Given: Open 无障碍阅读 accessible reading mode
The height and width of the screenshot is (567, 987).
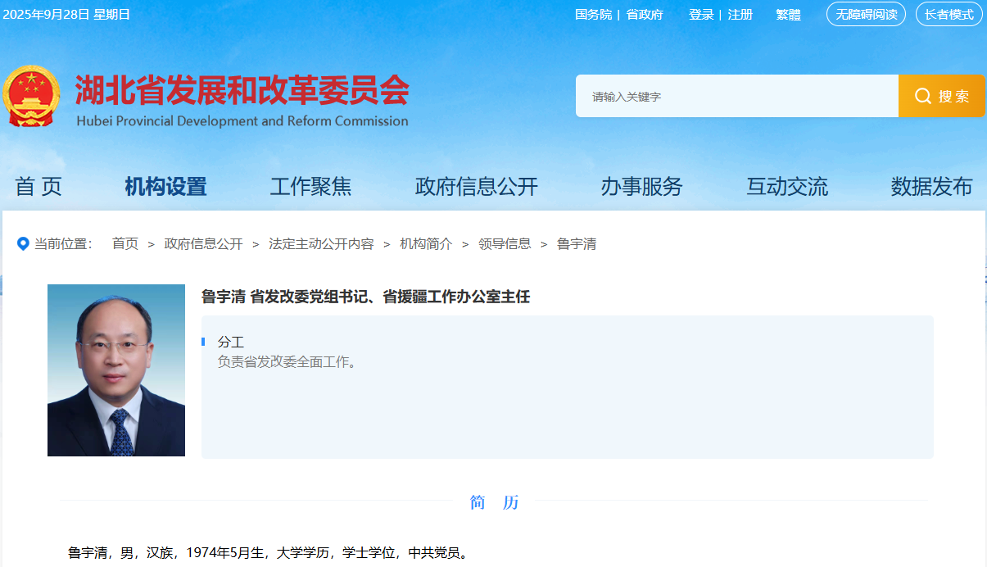Looking at the screenshot, I should [x=865, y=14].
